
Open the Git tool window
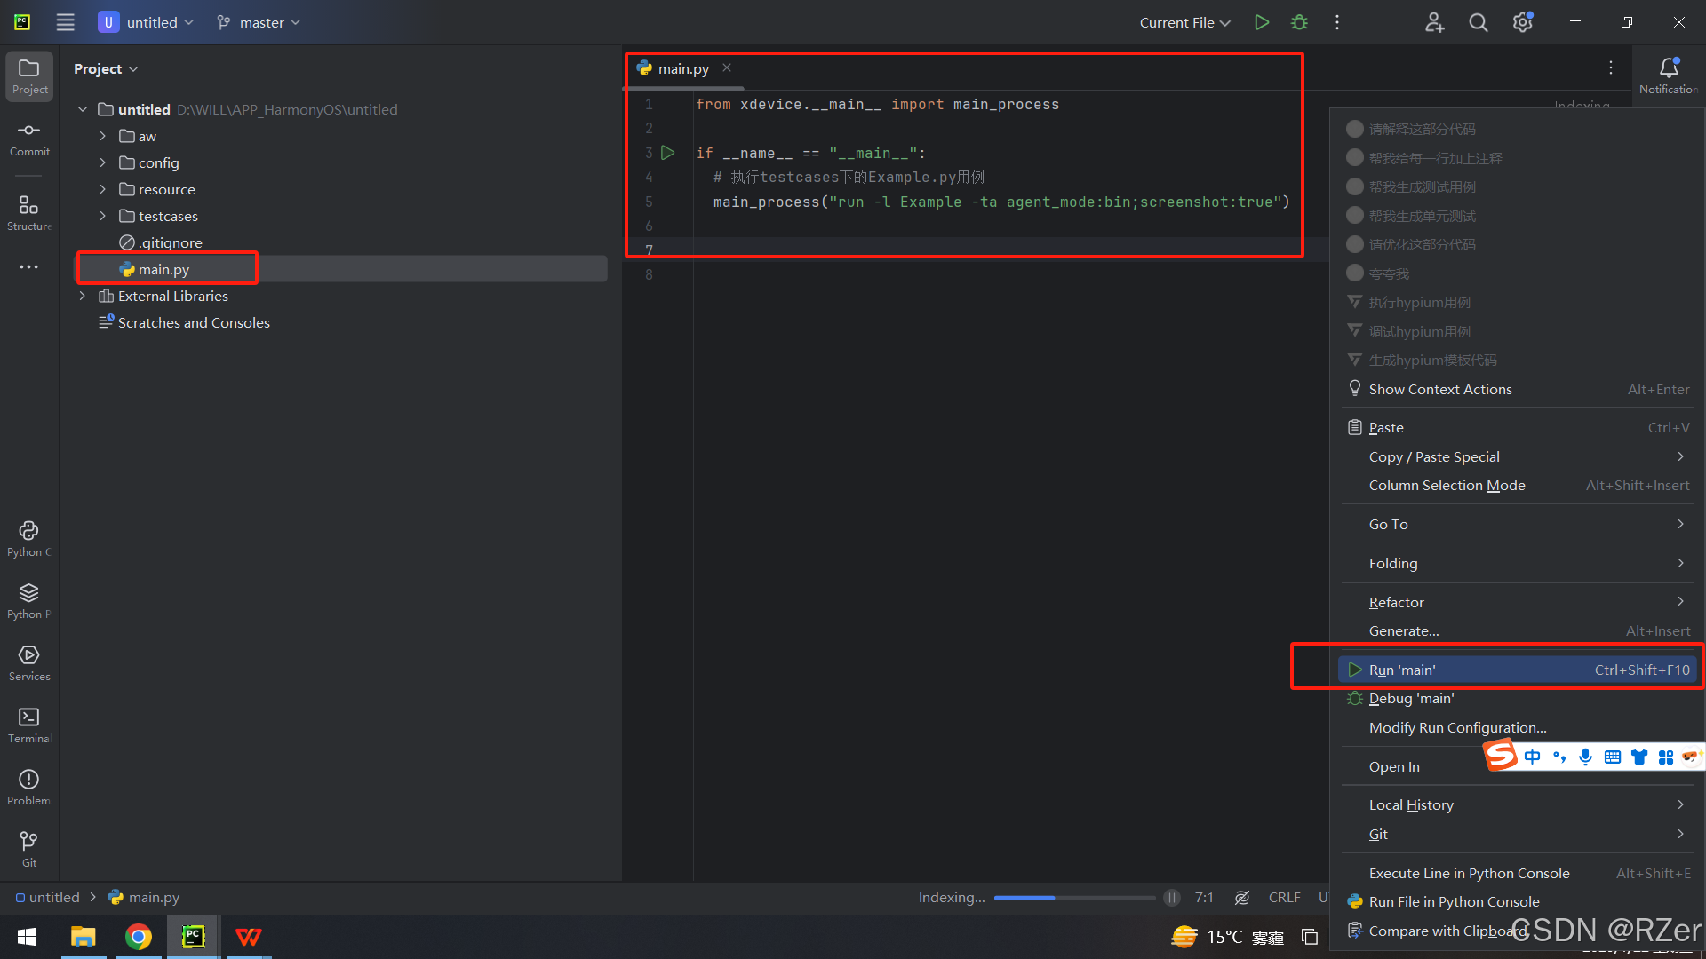pyautogui.click(x=29, y=849)
